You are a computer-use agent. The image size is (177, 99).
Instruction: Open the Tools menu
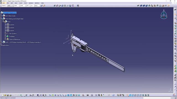tap(26, 3)
